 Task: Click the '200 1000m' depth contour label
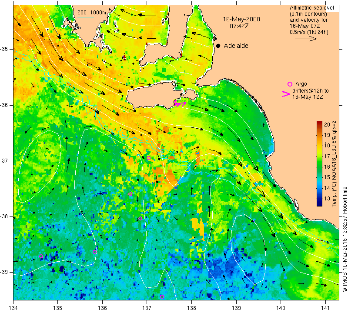point(92,13)
